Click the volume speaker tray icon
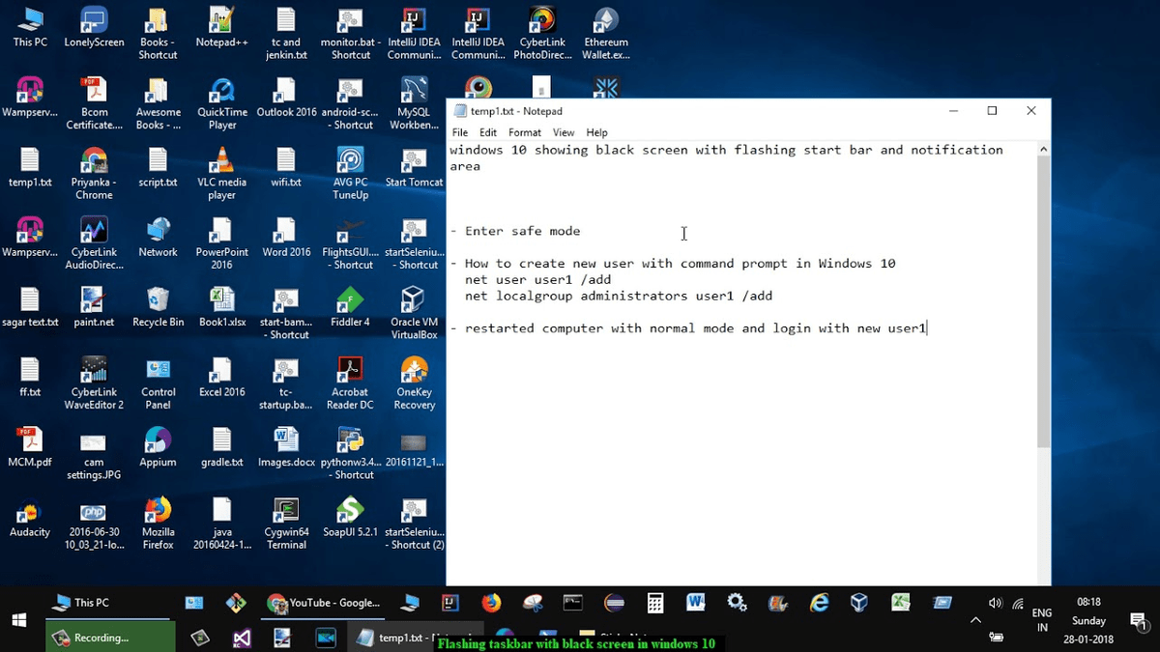1160x652 pixels. [x=996, y=603]
